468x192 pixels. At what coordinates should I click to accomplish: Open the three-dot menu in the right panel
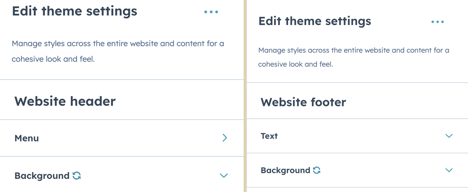438,22
